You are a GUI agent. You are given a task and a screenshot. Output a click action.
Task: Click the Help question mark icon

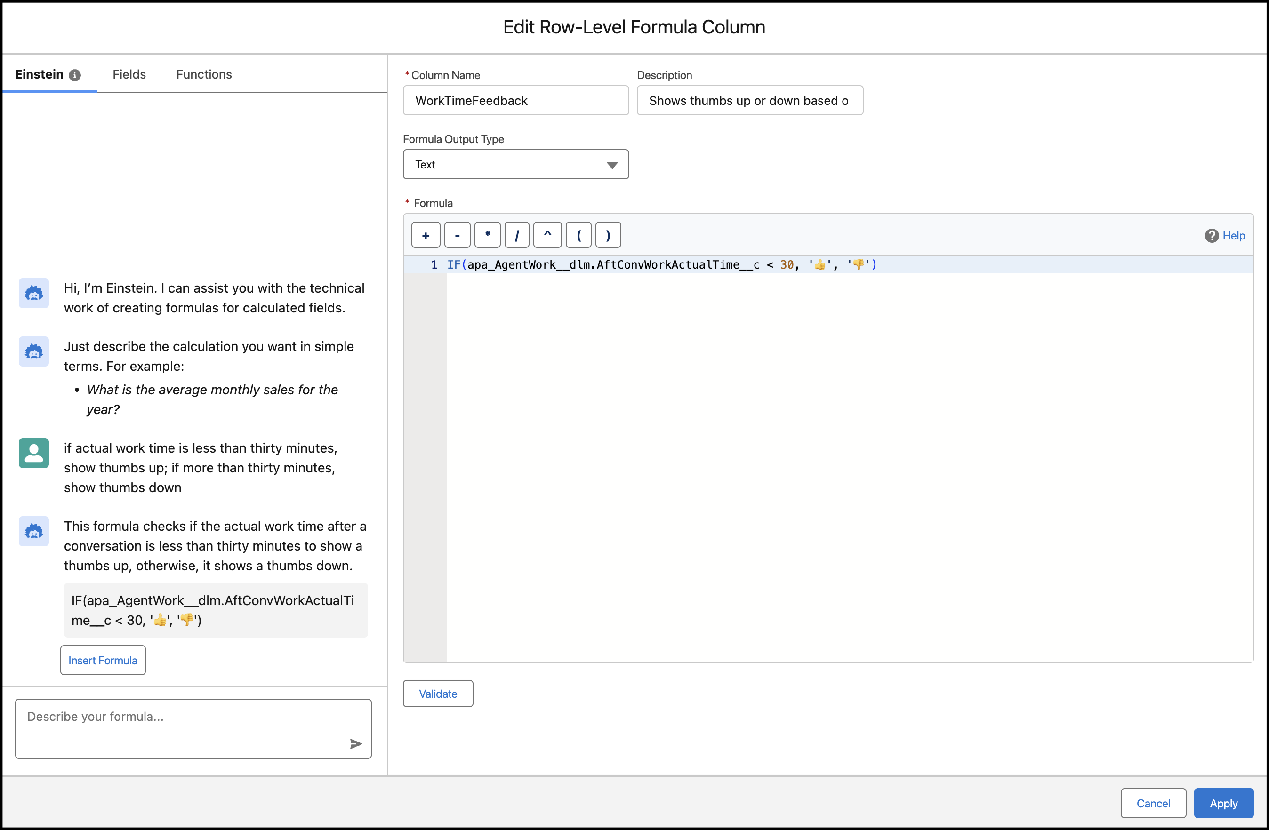click(x=1212, y=235)
